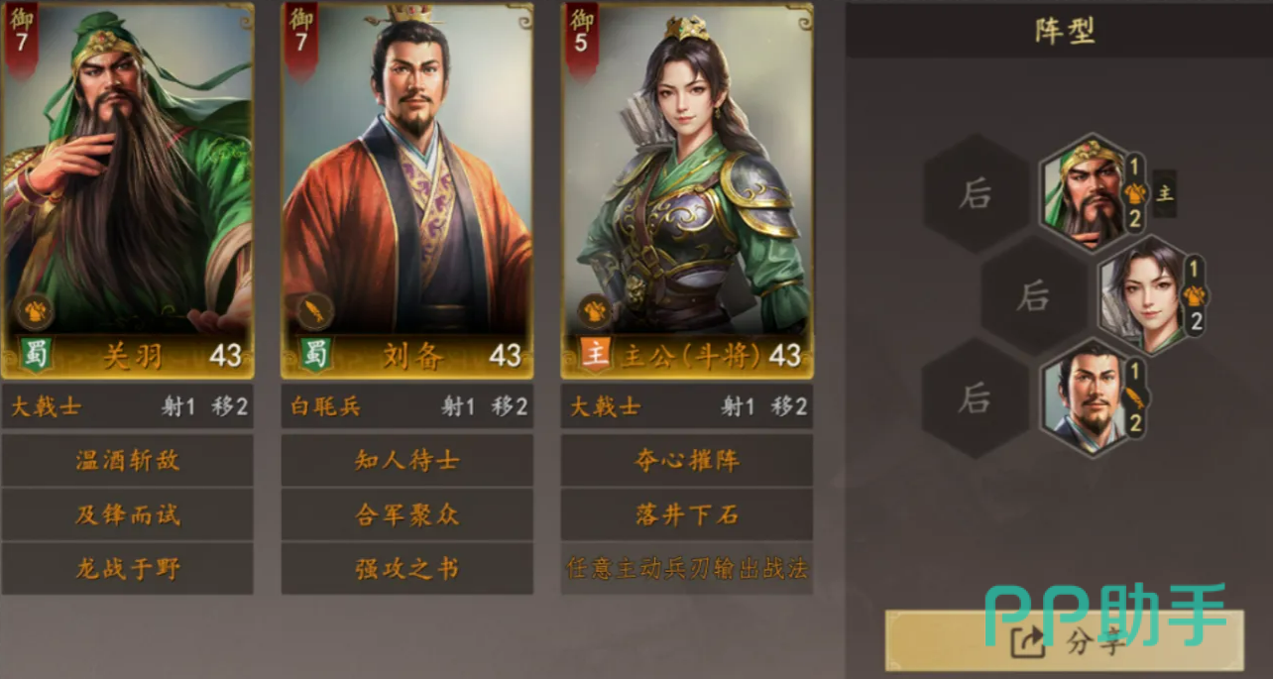Screen dimensions: 1273x679
Task: Click the orange 主 badge beside 主公(斗将)
Action: pyautogui.click(x=595, y=355)
